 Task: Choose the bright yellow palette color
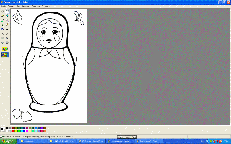[16, 131]
